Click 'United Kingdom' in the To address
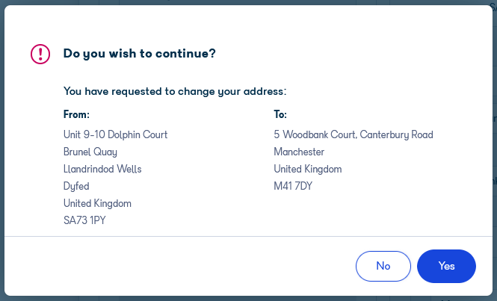497x301 pixels. [x=308, y=170]
